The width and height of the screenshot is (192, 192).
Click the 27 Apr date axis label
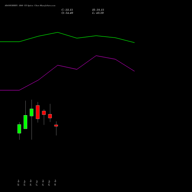(37, 183)
